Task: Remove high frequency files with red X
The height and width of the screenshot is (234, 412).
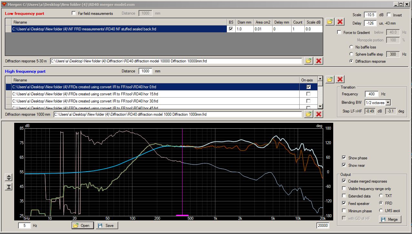Action: coord(340,79)
